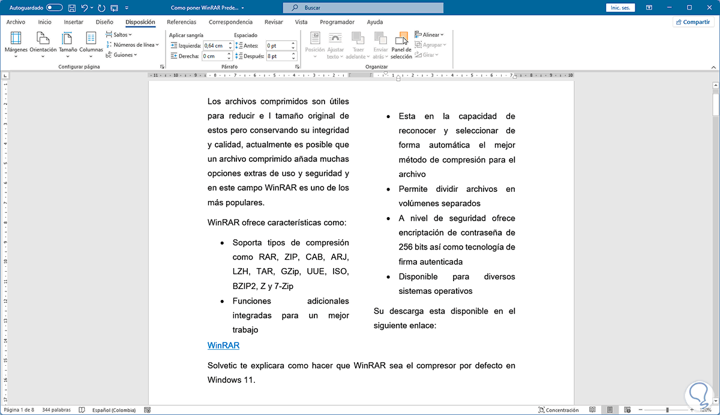Click the Español (Colombia) language indicator

[x=114, y=410]
